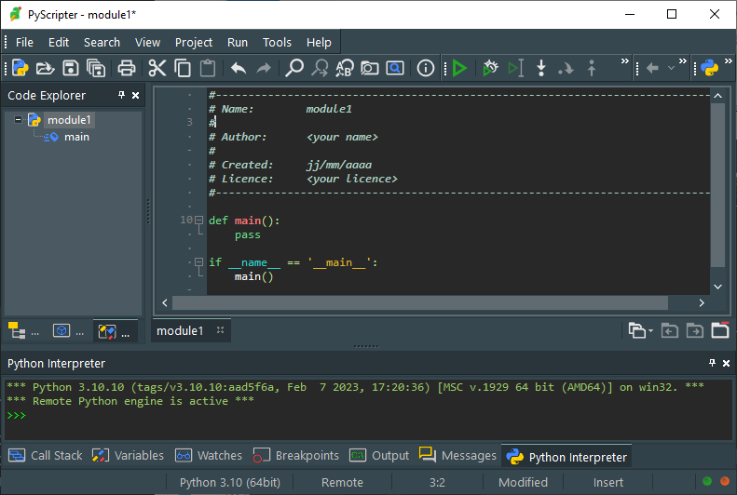The width and height of the screenshot is (737, 495).
Task: Open navigation history dropdown arrow
Action: coord(671,69)
